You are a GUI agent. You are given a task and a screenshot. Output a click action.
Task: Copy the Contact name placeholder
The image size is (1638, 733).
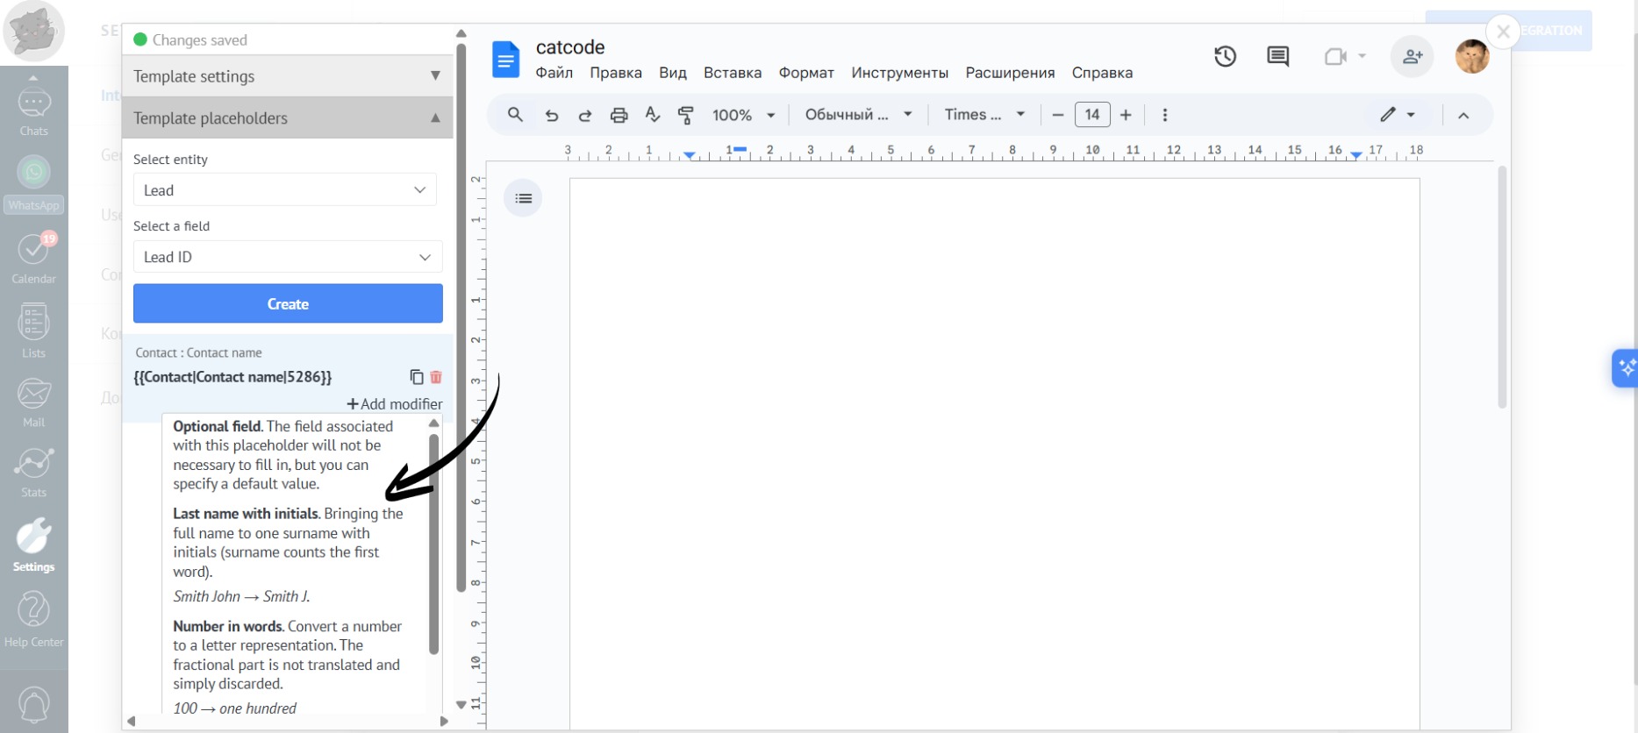point(416,377)
